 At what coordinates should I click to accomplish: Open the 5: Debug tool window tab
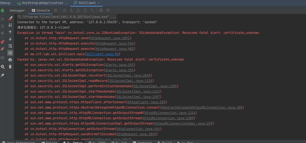click(73, 142)
